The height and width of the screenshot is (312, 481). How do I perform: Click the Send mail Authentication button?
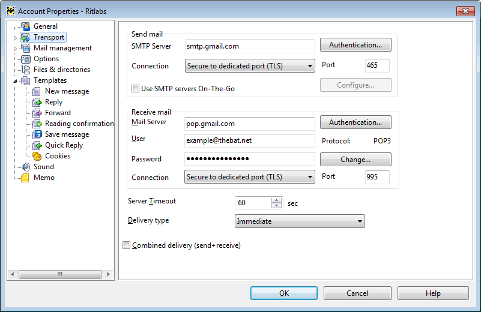point(355,45)
